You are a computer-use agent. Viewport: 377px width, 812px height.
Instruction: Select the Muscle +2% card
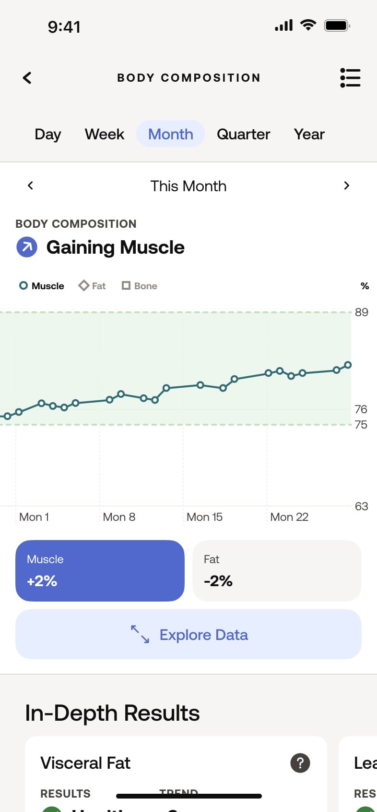pos(100,570)
